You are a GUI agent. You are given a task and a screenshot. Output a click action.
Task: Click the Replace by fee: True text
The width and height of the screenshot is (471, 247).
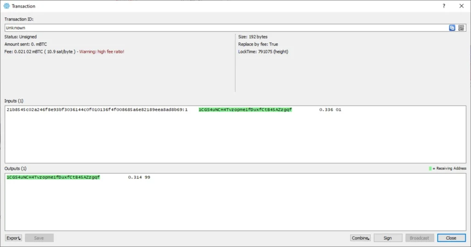[x=258, y=45]
